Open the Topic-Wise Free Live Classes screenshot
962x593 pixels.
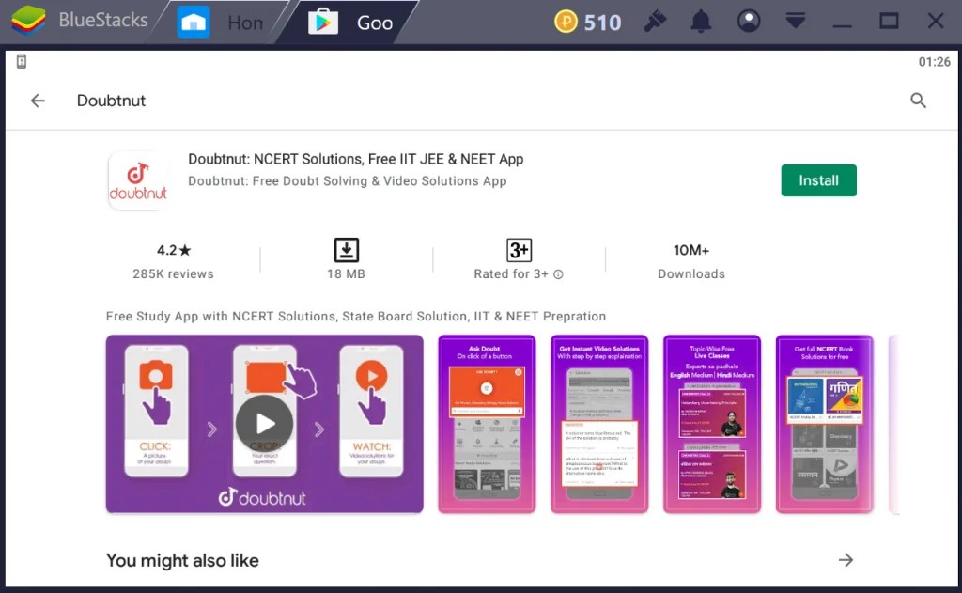712,424
